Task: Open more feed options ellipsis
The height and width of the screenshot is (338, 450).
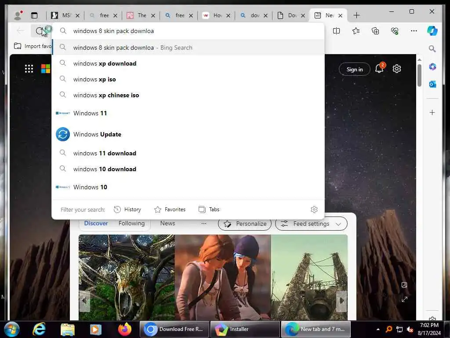Action: [204, 224]
